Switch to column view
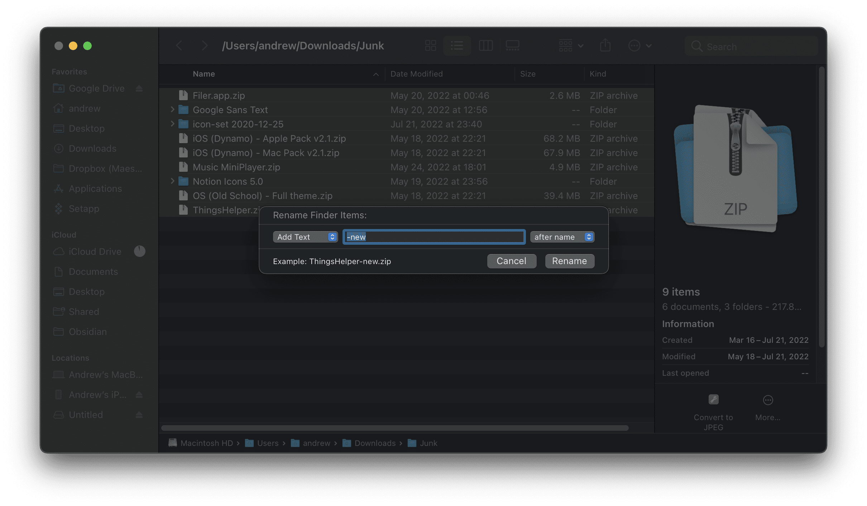 click(485, 46)
